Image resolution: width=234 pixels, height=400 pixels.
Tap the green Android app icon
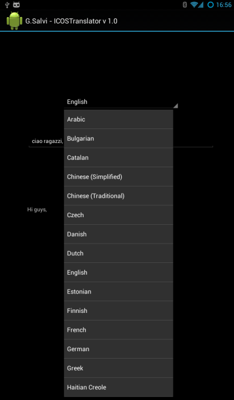coord(14,20)
